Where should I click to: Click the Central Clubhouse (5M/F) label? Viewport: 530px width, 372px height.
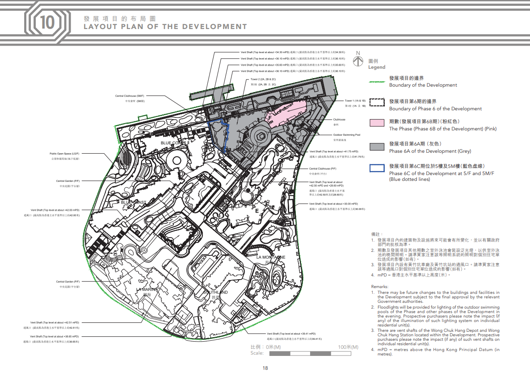click(130, 96)
